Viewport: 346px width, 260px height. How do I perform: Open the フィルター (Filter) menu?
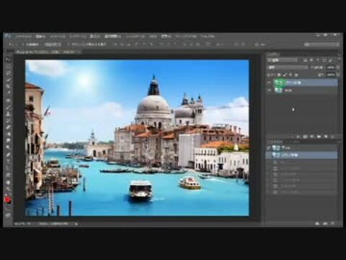136,36
